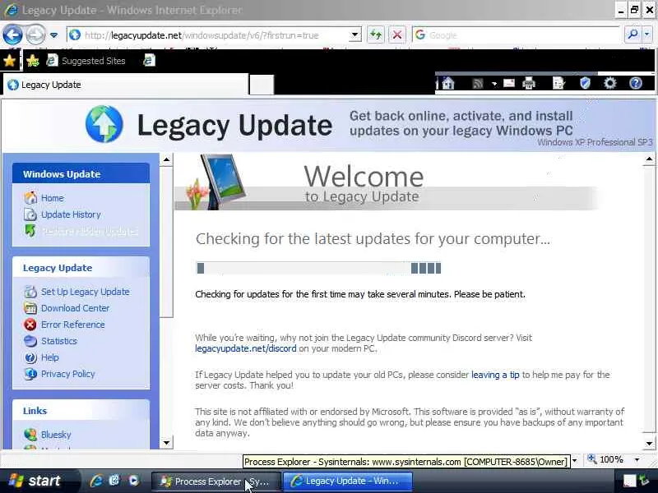658x493 pixels.
Task: Click main content scrollbar up arrow
Action: point(649,159)
